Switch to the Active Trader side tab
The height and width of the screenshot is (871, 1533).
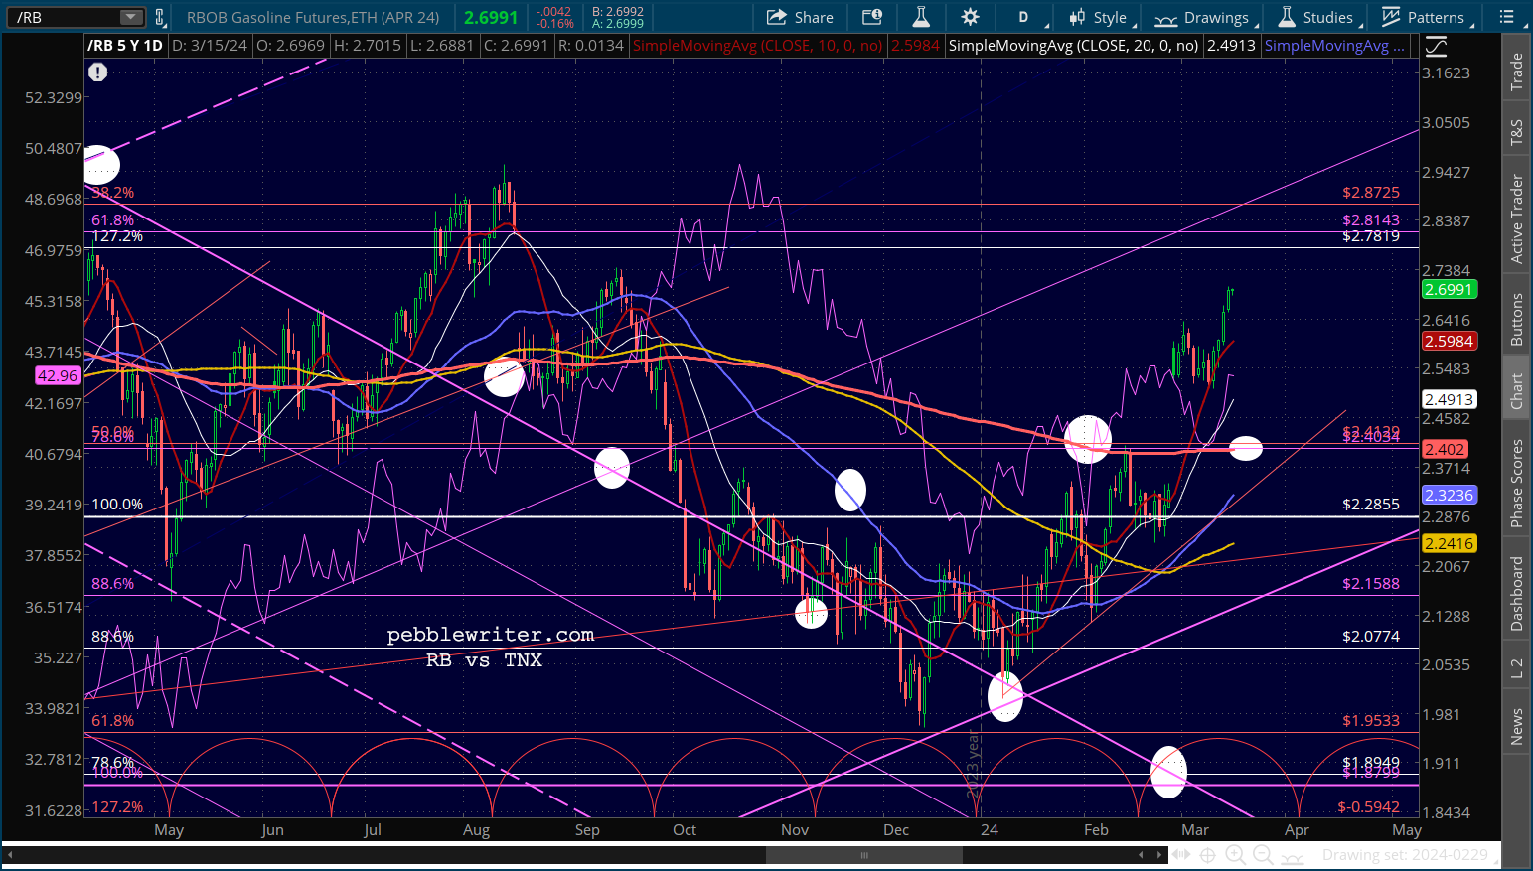click(x=1516, y=218)
